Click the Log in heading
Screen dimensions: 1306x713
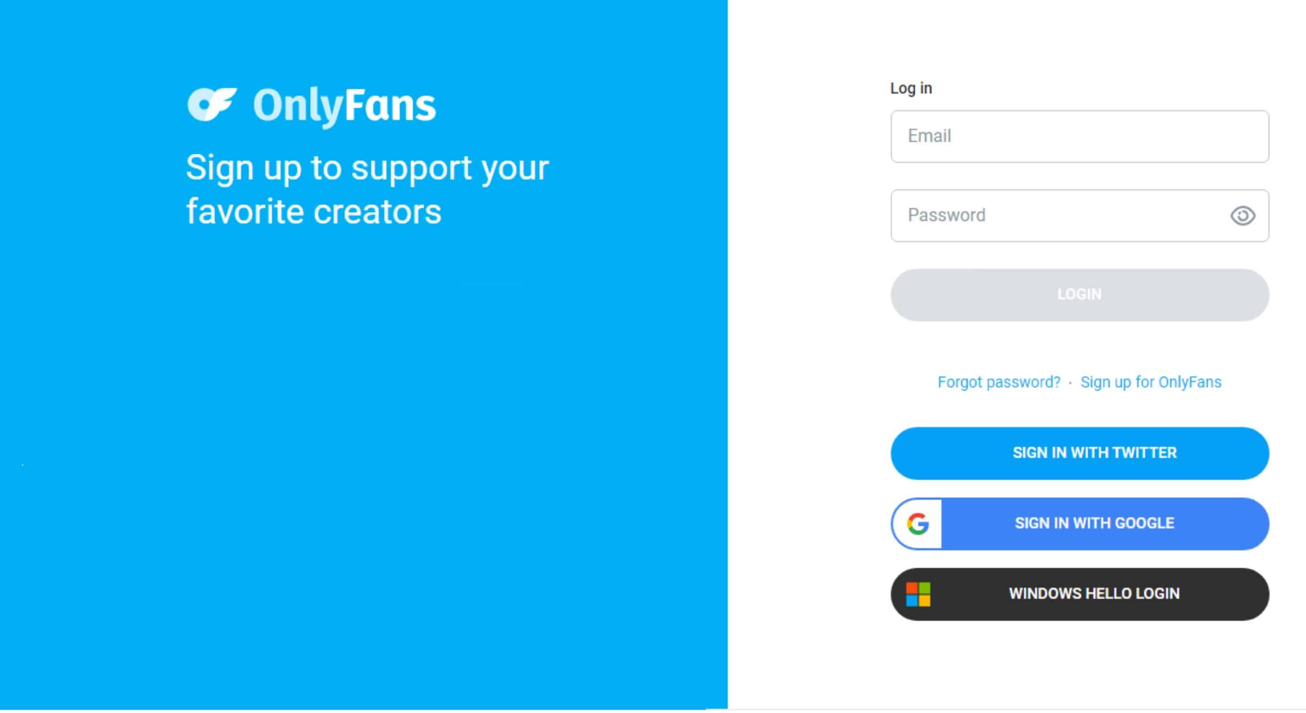tap(911, 88)
